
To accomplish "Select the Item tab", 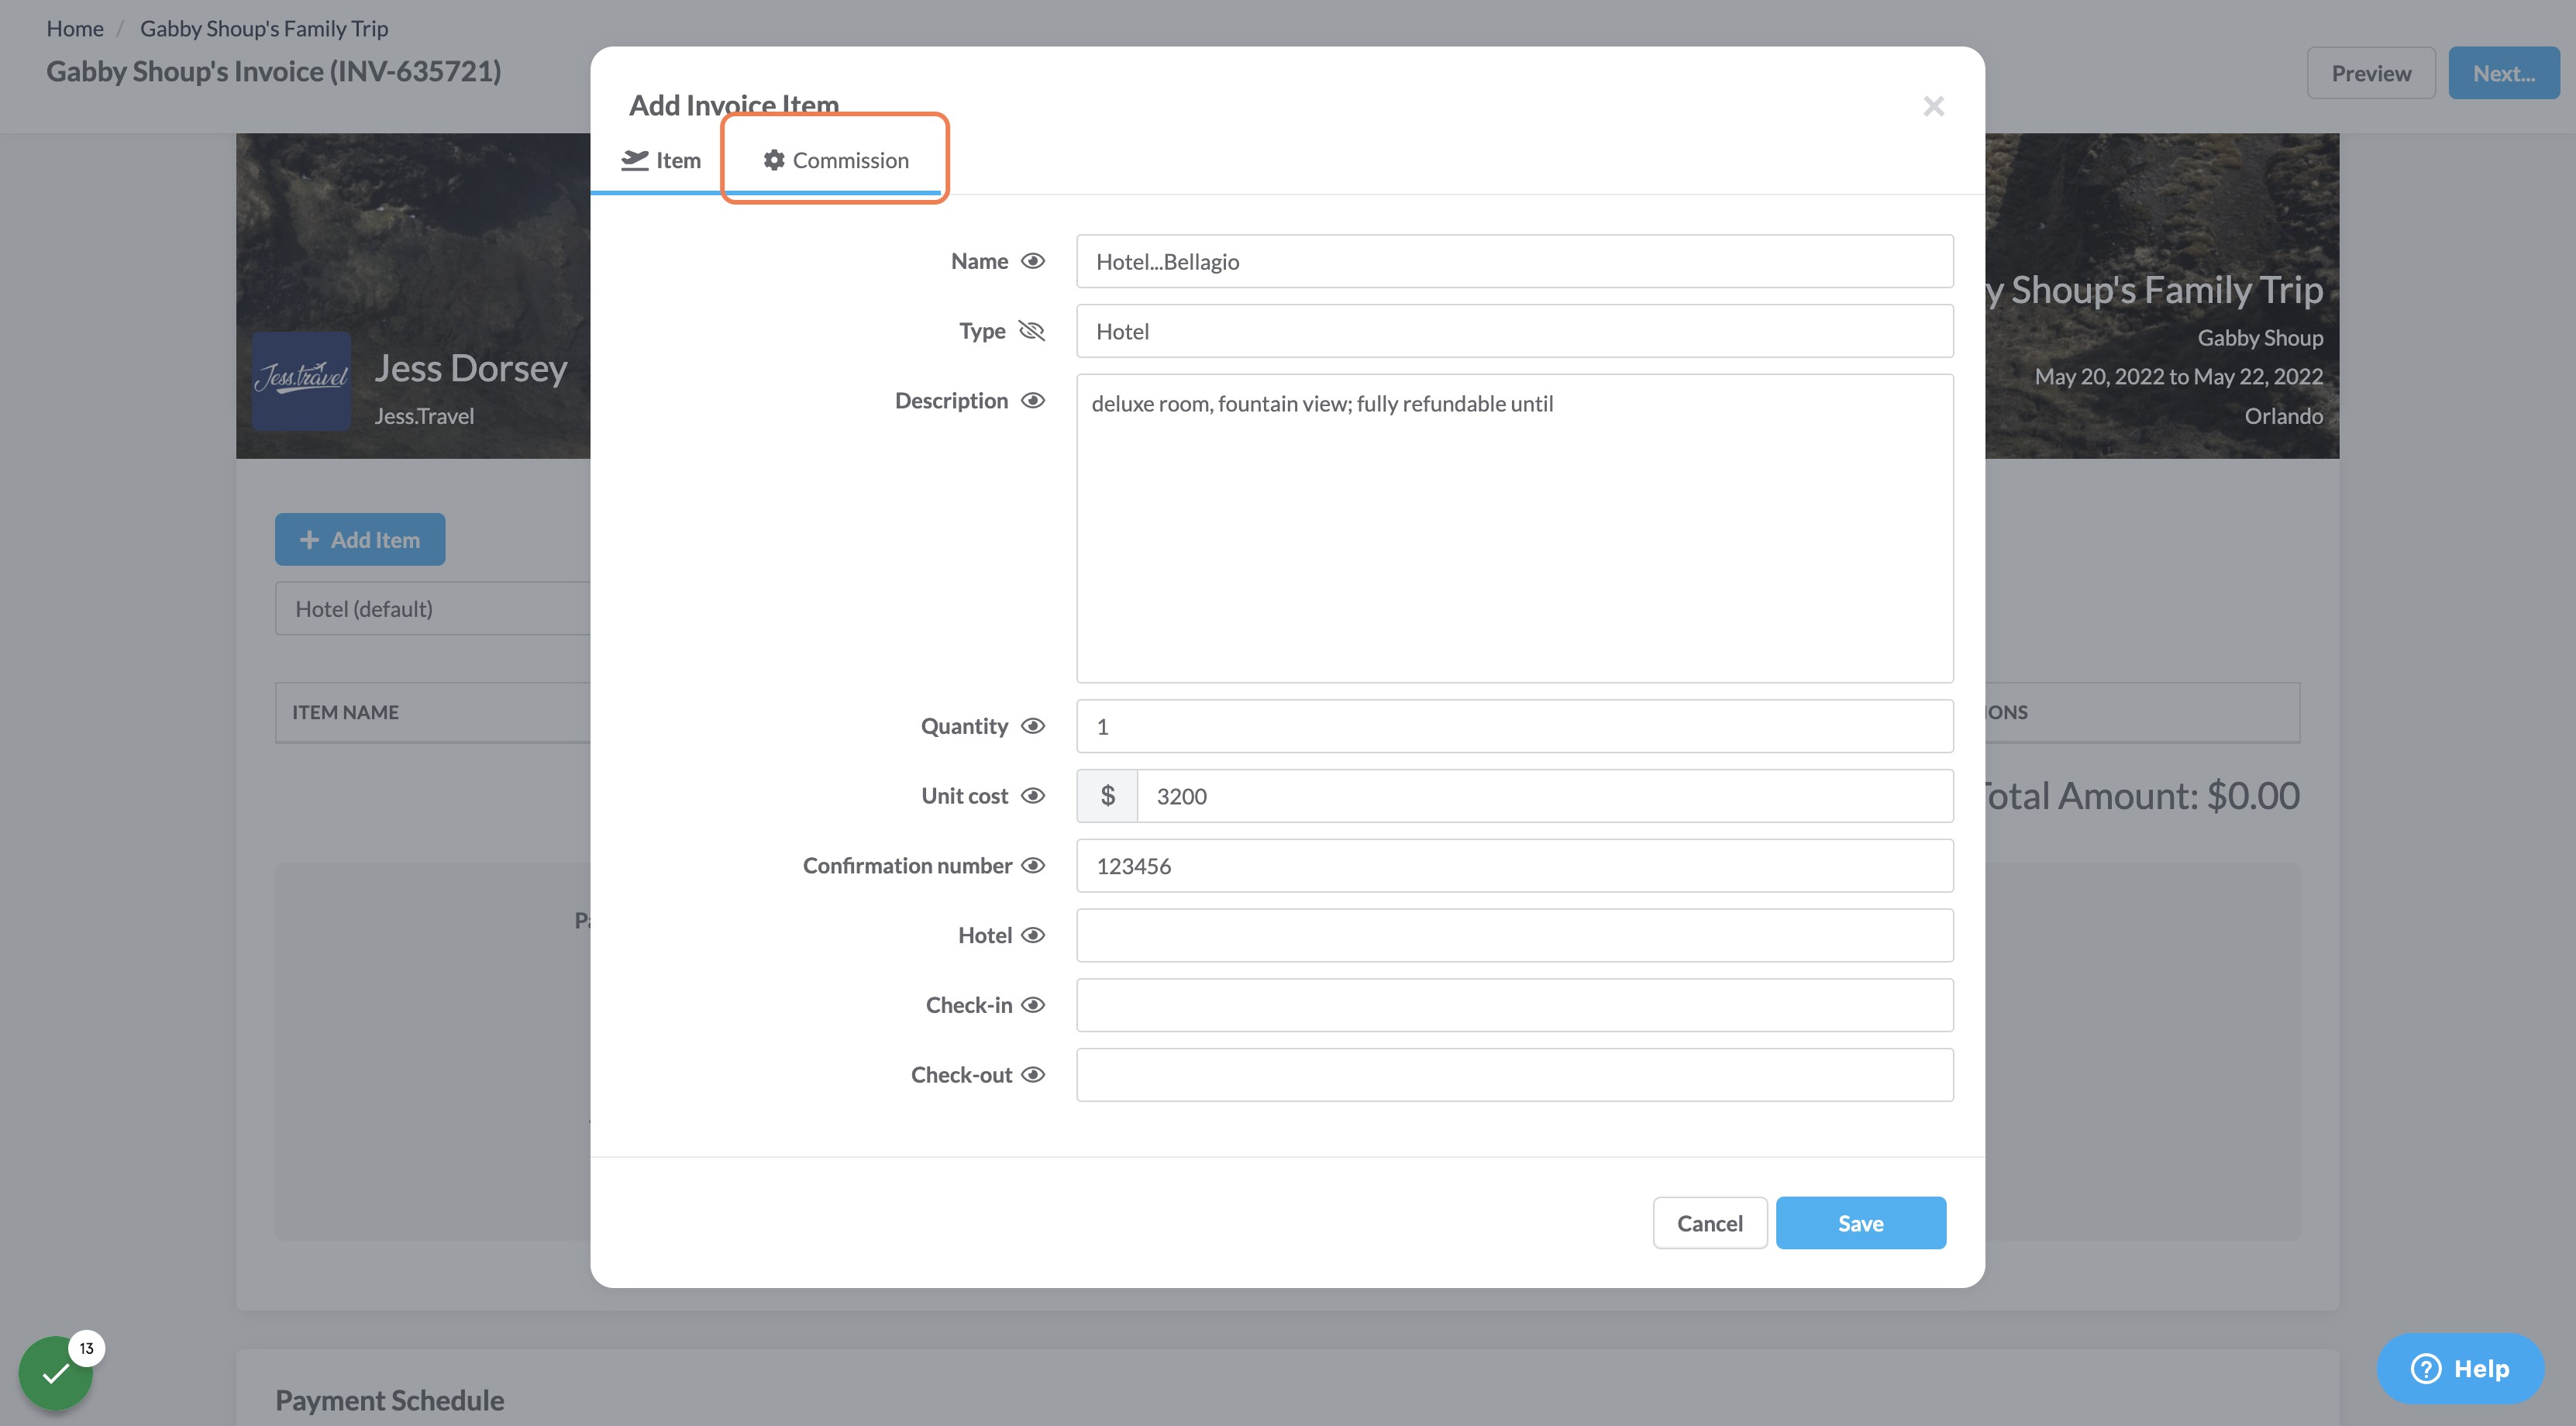I will coord(660,160).
